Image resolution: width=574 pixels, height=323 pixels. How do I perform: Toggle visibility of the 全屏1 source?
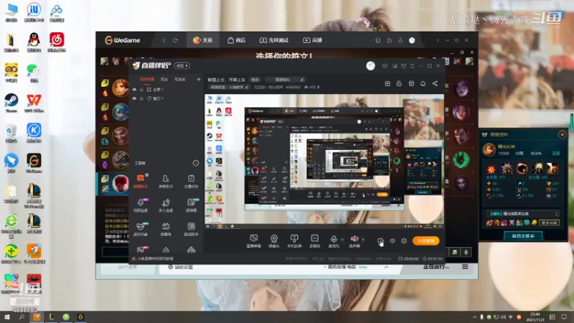(134, 89)
